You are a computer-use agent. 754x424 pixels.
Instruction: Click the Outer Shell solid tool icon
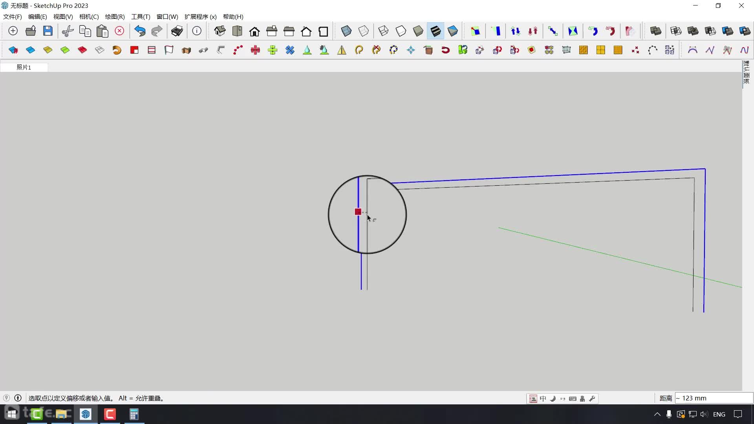pyautogui.click(x=655, y=31)
